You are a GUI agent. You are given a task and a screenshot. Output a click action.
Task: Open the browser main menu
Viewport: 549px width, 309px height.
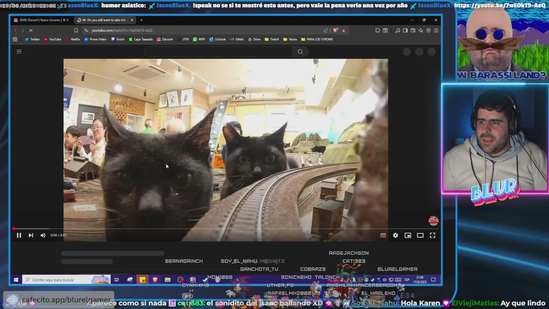point(436,30)
